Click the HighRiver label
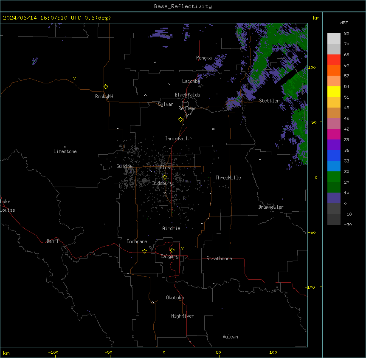Image resolution: width=366 pixels, height=358 pixels. pos(183,316)
